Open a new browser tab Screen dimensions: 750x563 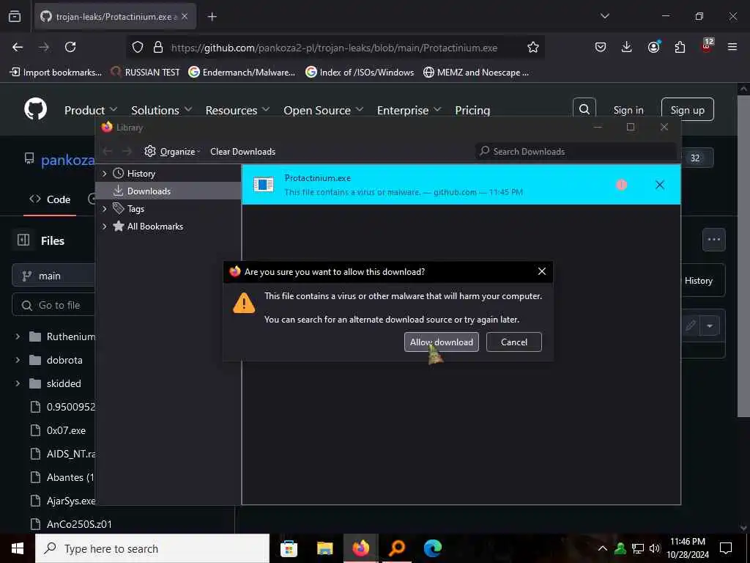(212, 17)
